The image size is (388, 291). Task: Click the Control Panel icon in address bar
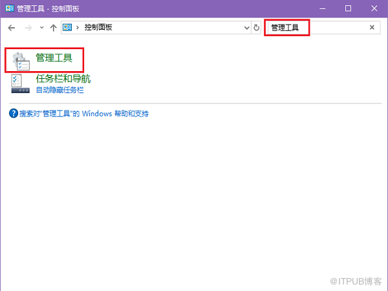[67, 27]
